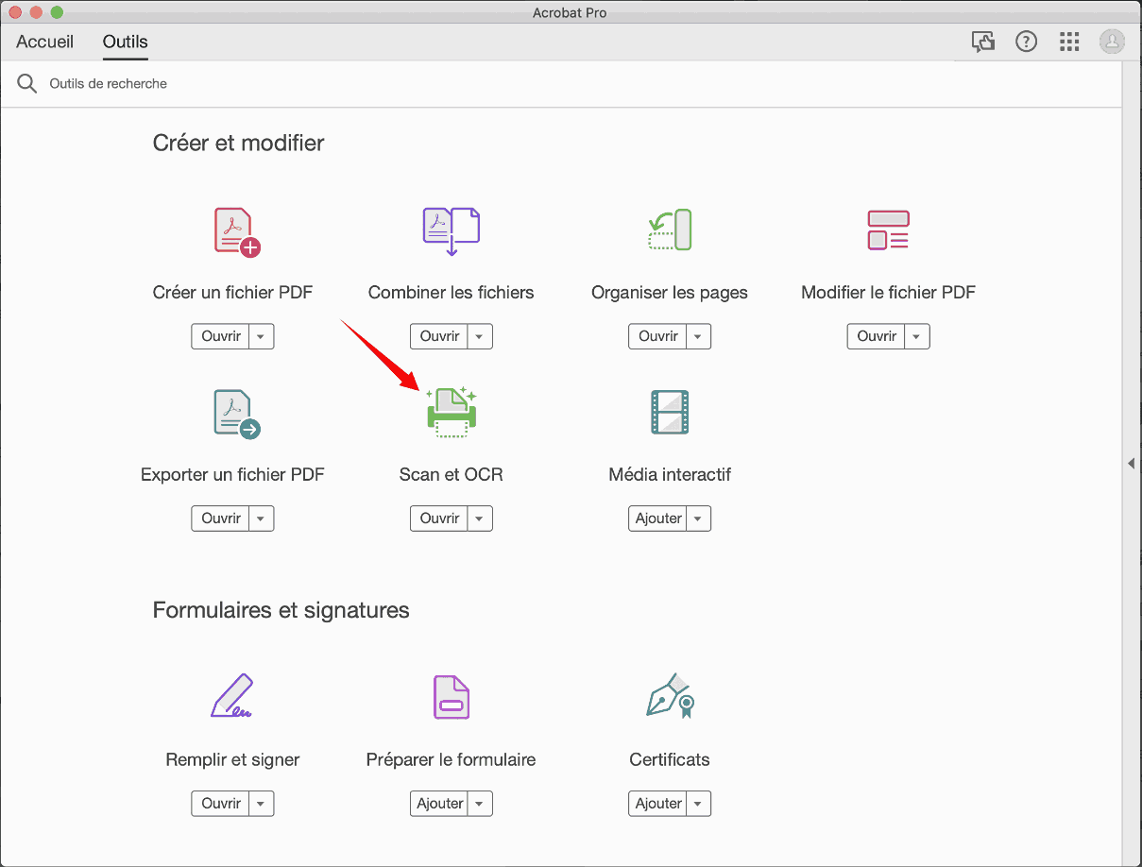Viewport: 1142px width, 867px height.
Task: Select the Combiner les fichiers icon
Action: pos(451,232)
